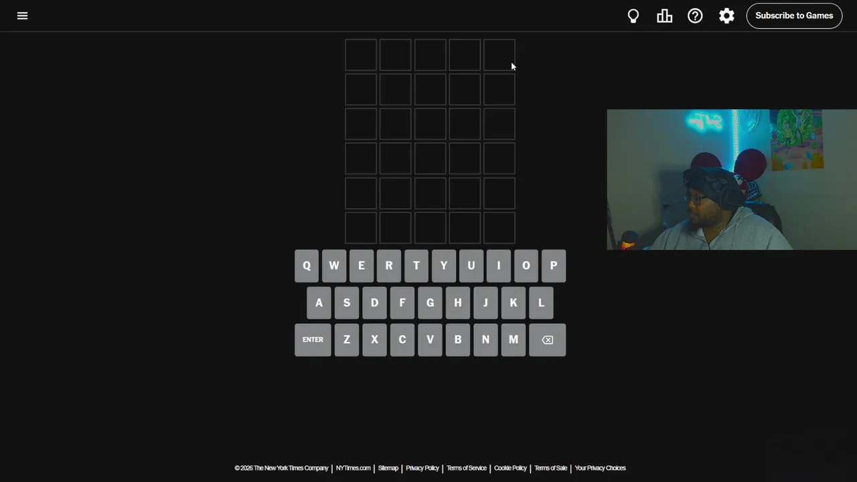
Task: Hit the ENTER key on keyboard
Action: click(x=313, y=340)
